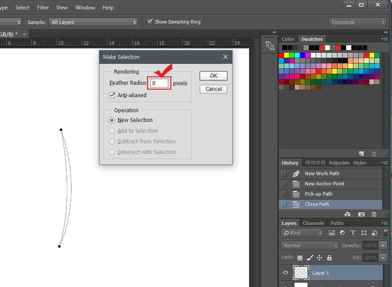Switch to the Paths tab
392x287 pixels.
point(337,223)
